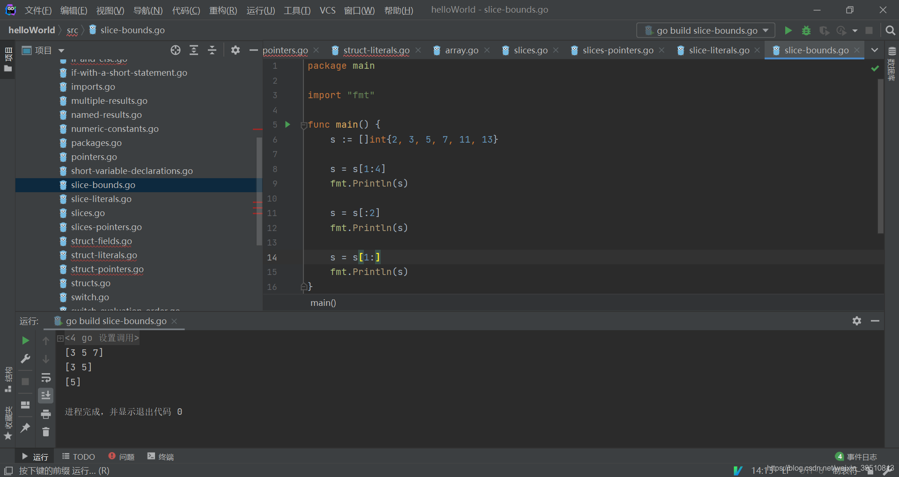899x477 pixels.
Task: Open the 运行(U) menu
Action: (x=261, y=10)
